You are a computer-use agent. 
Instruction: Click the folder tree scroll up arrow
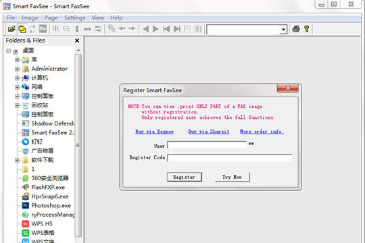(78, 50)
